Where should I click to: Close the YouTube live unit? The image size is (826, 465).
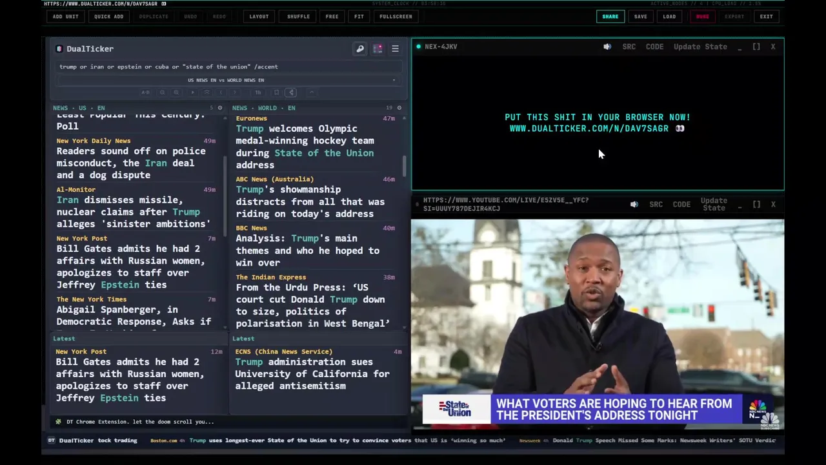point(773,204)
